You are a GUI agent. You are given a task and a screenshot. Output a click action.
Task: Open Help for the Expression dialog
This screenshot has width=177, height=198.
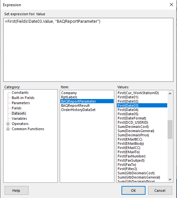click(x=17, y=190)
